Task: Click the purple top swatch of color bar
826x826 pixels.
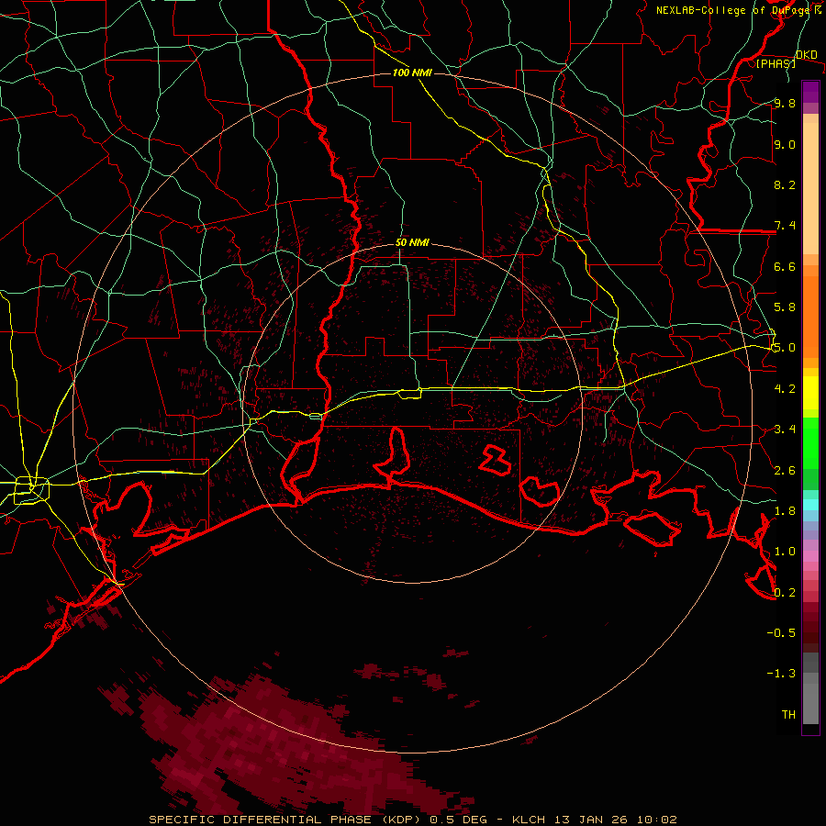Action: click(x=810, y=92)
